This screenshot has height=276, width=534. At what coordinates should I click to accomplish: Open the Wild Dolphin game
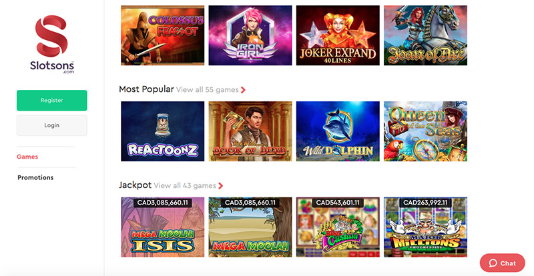coord(338,131)
